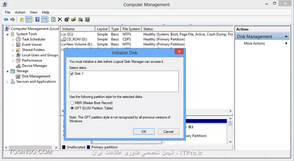This screenshot has height=161, width=294.
Task: Click the CD_ROM (D:) disc icon
Action: 64,39
